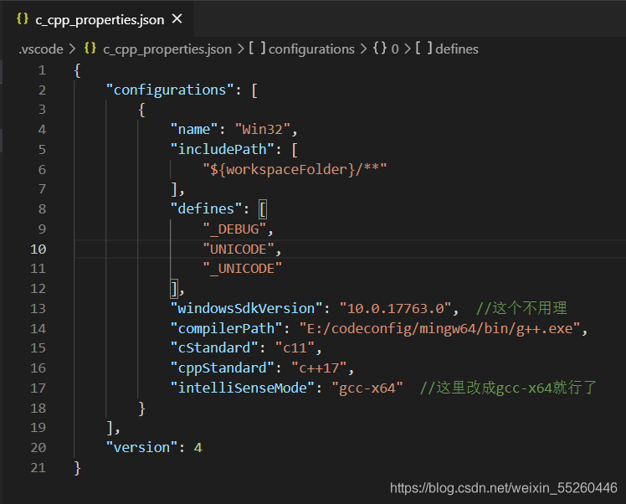626x504 pixels.
Task: Click the "c11" value
Action: click(x=295, y=347)
